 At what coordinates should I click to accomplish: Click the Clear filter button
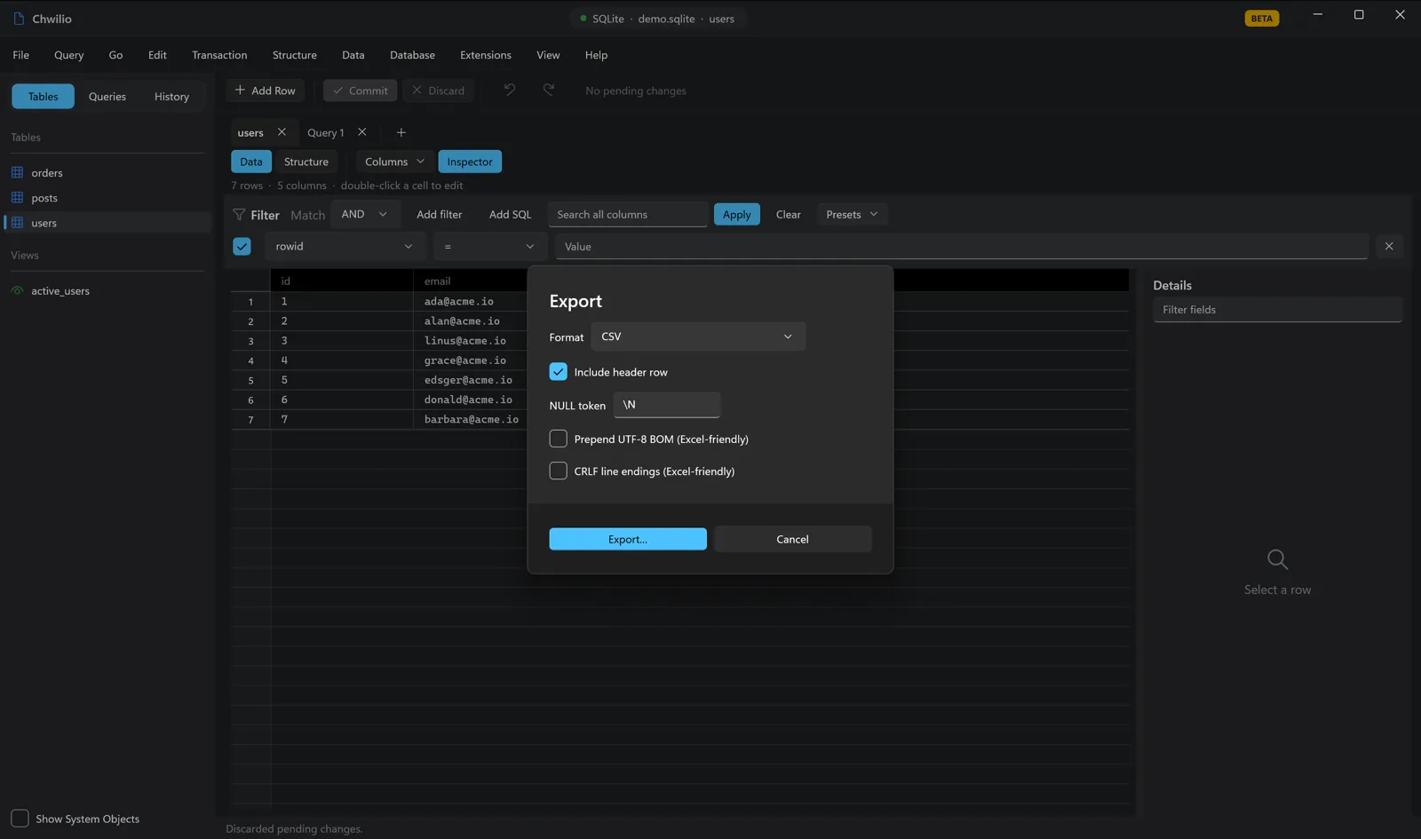tap(788, 214)
